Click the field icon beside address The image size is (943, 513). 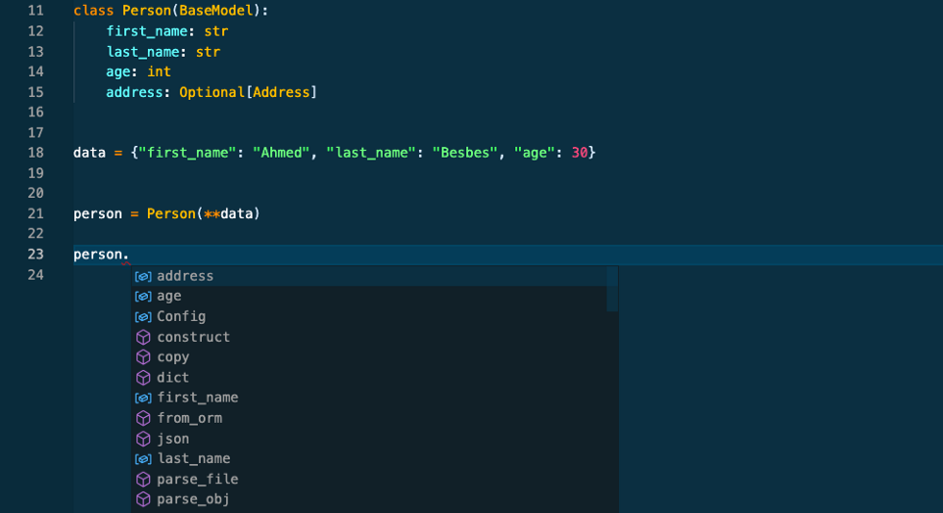(x=143, y=277)
